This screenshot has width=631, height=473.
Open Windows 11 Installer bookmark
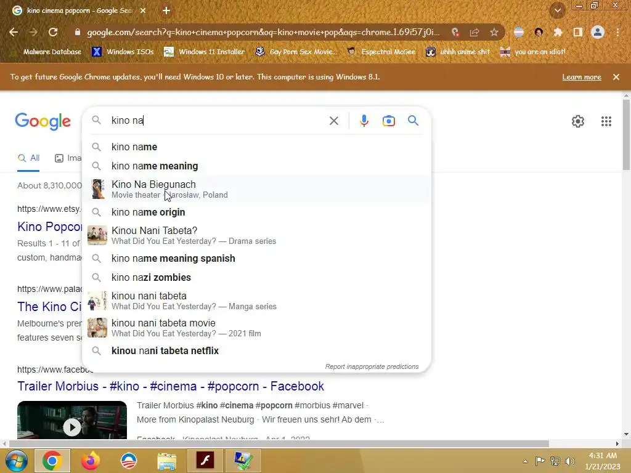[205, 52]
